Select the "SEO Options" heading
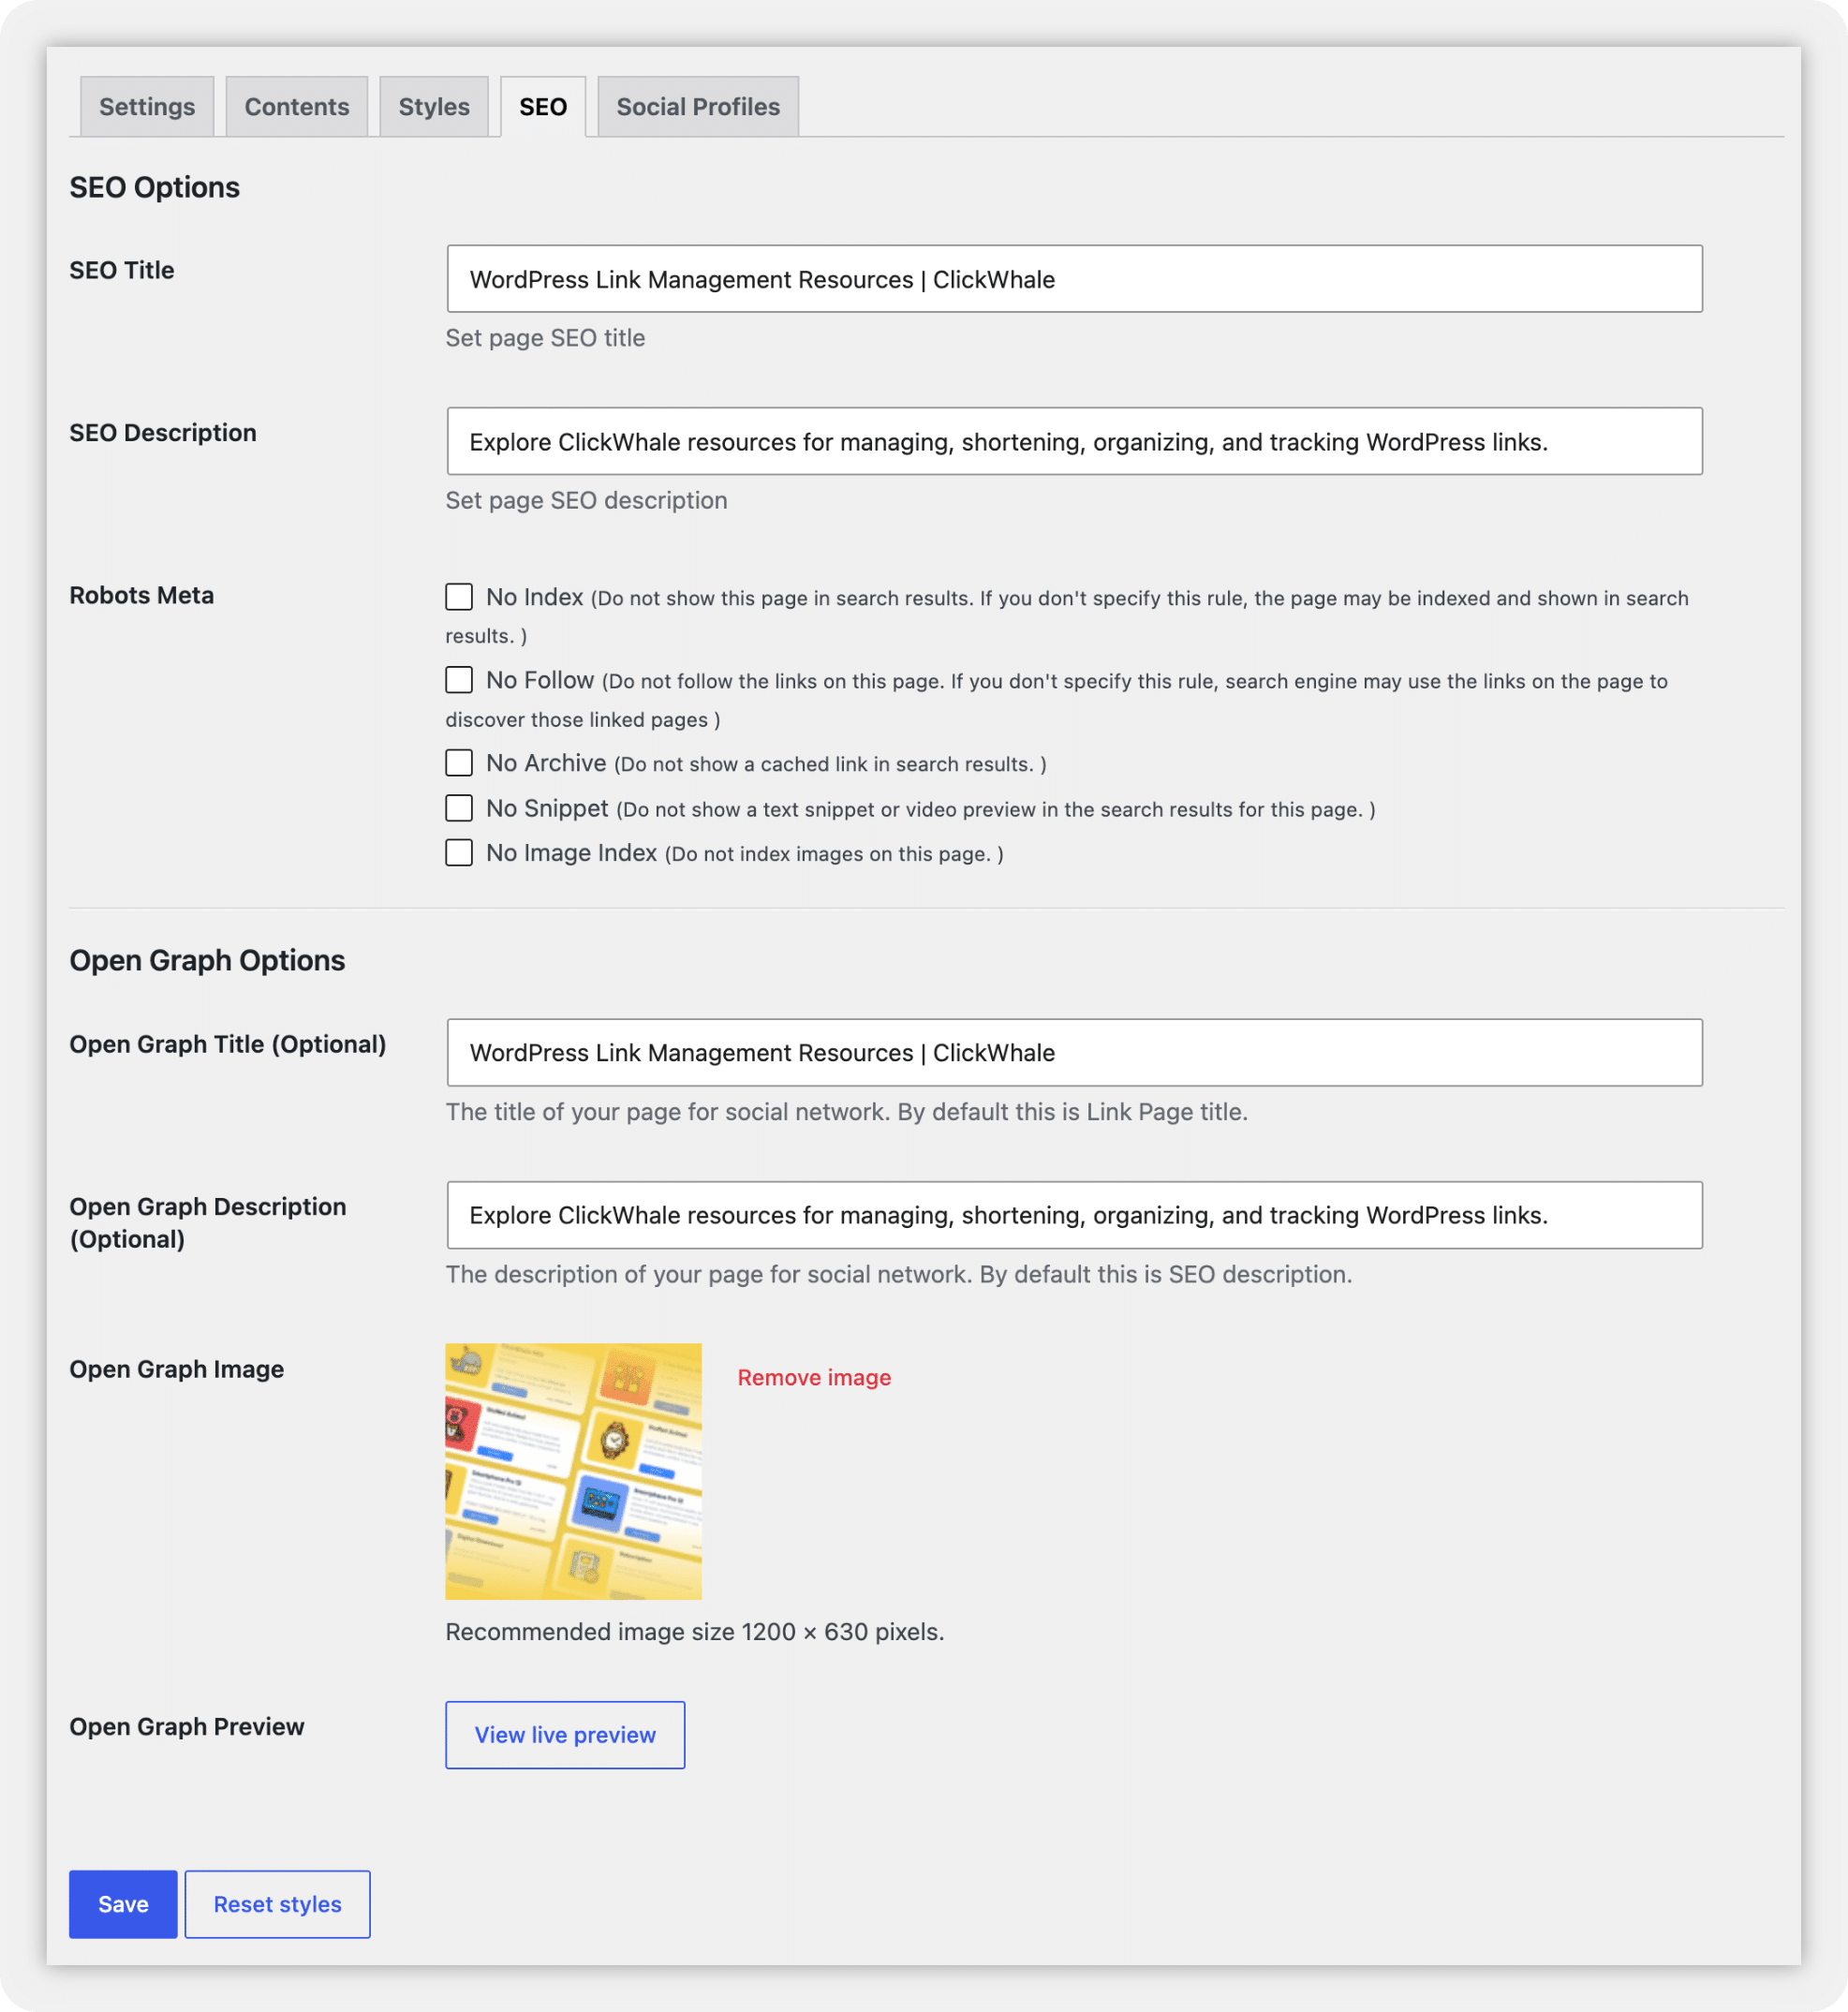Image resolution: width=1848 pixels, height=2012 pixels. pyautogui.click(x=154, y=187)
